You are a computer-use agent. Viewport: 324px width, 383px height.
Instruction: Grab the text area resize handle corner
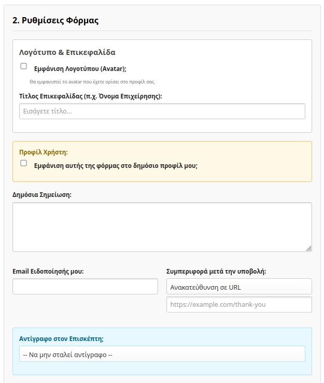(309, 248)
